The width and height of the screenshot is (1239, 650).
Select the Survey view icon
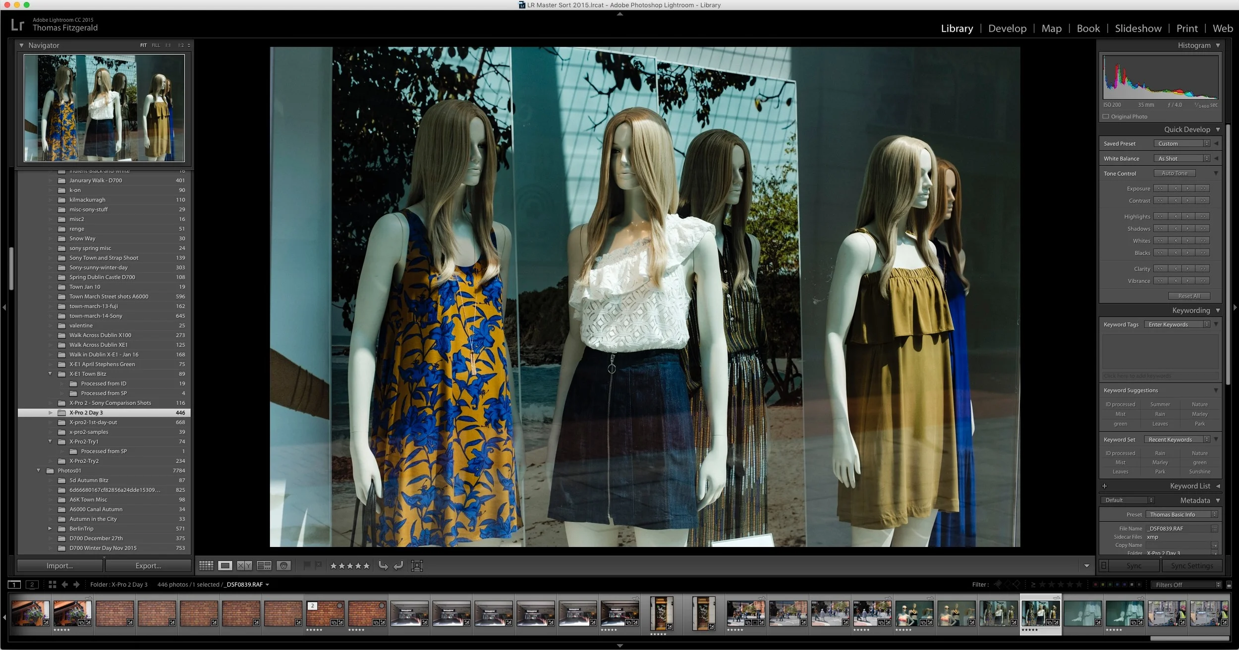(264, 565)
